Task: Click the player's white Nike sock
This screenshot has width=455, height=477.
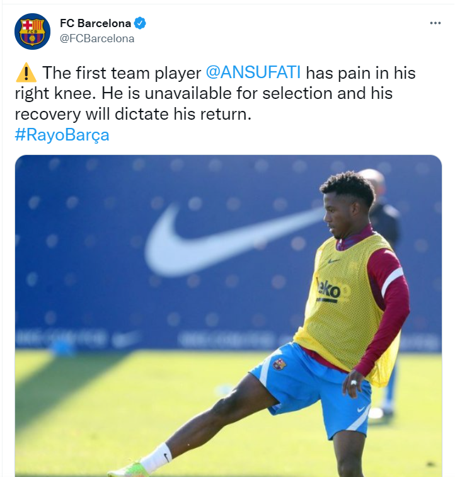Action: (156, 457)
